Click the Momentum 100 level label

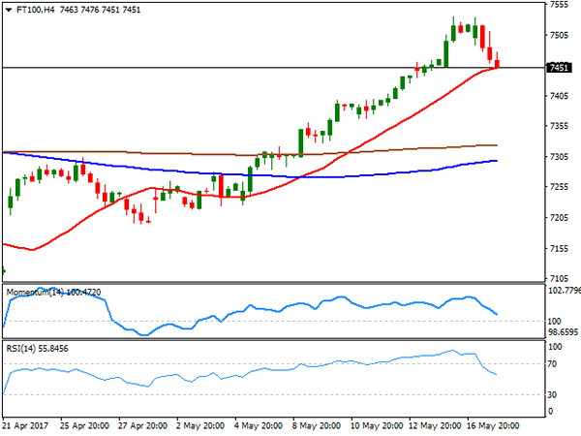(x=554, y=321)
